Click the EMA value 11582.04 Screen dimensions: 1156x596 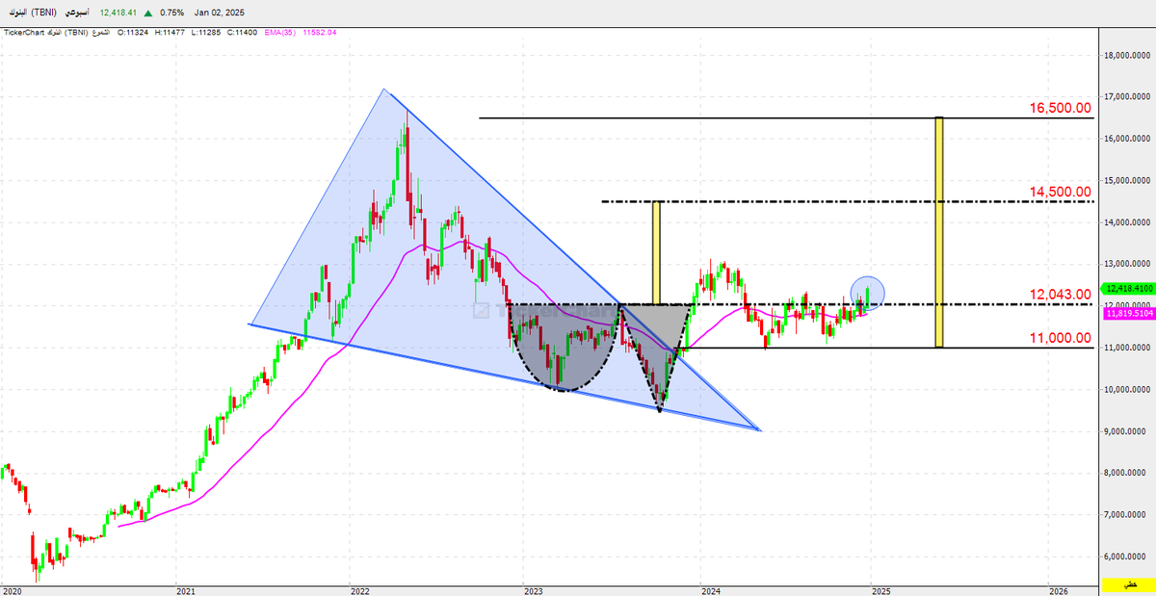point(319,33)
